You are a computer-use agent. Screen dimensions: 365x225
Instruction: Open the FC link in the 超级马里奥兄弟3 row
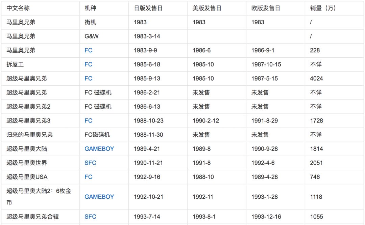[89, 121]
